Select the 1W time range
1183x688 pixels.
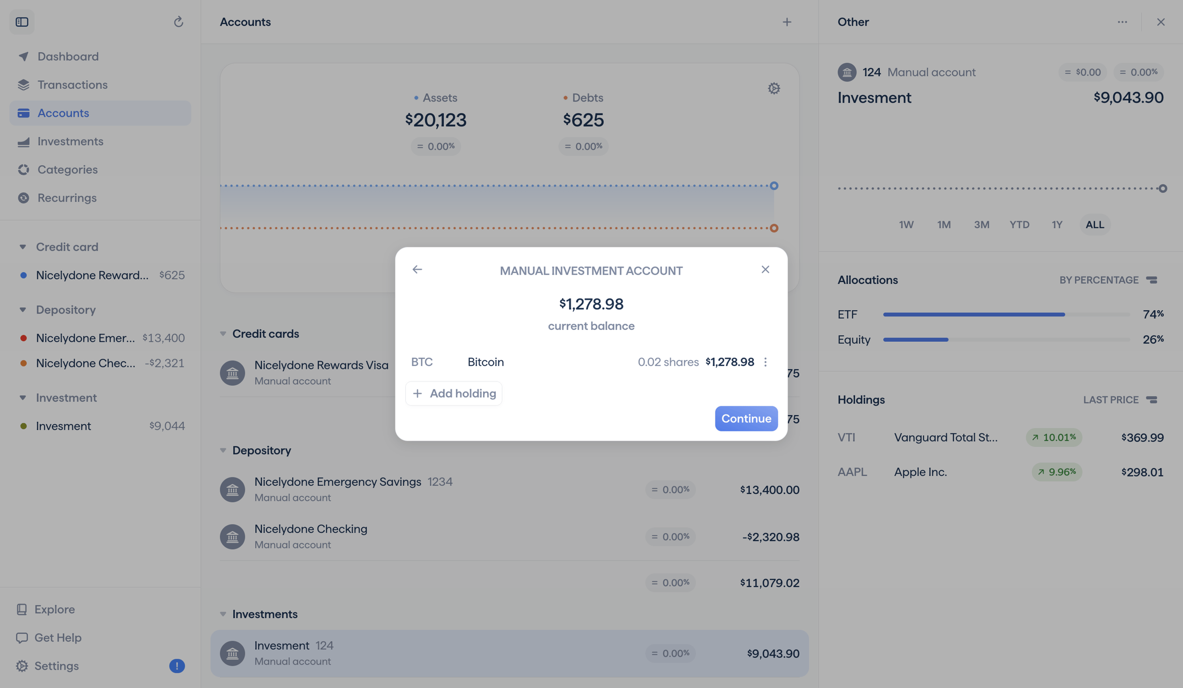(906, 225)
